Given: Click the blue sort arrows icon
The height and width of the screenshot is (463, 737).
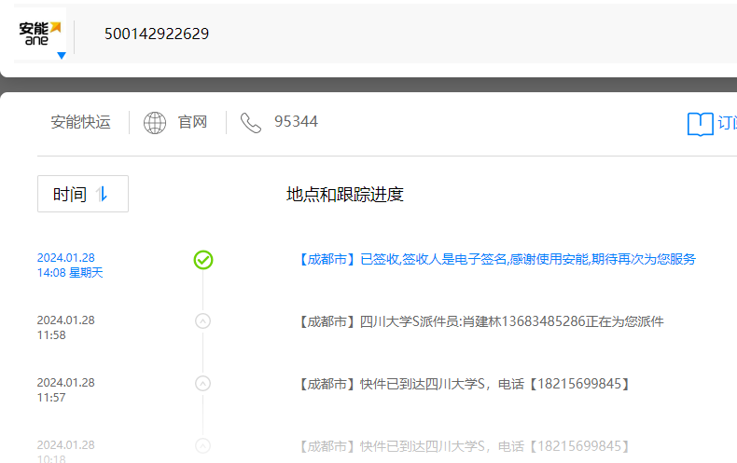Looking at the screenshot, I should [102, 194].
